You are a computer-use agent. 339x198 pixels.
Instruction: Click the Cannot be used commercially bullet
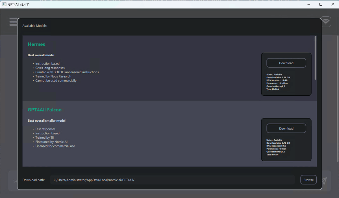pos(56,80)
